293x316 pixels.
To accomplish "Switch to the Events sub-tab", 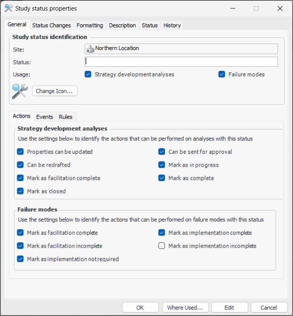I will (x=44, y=117).
